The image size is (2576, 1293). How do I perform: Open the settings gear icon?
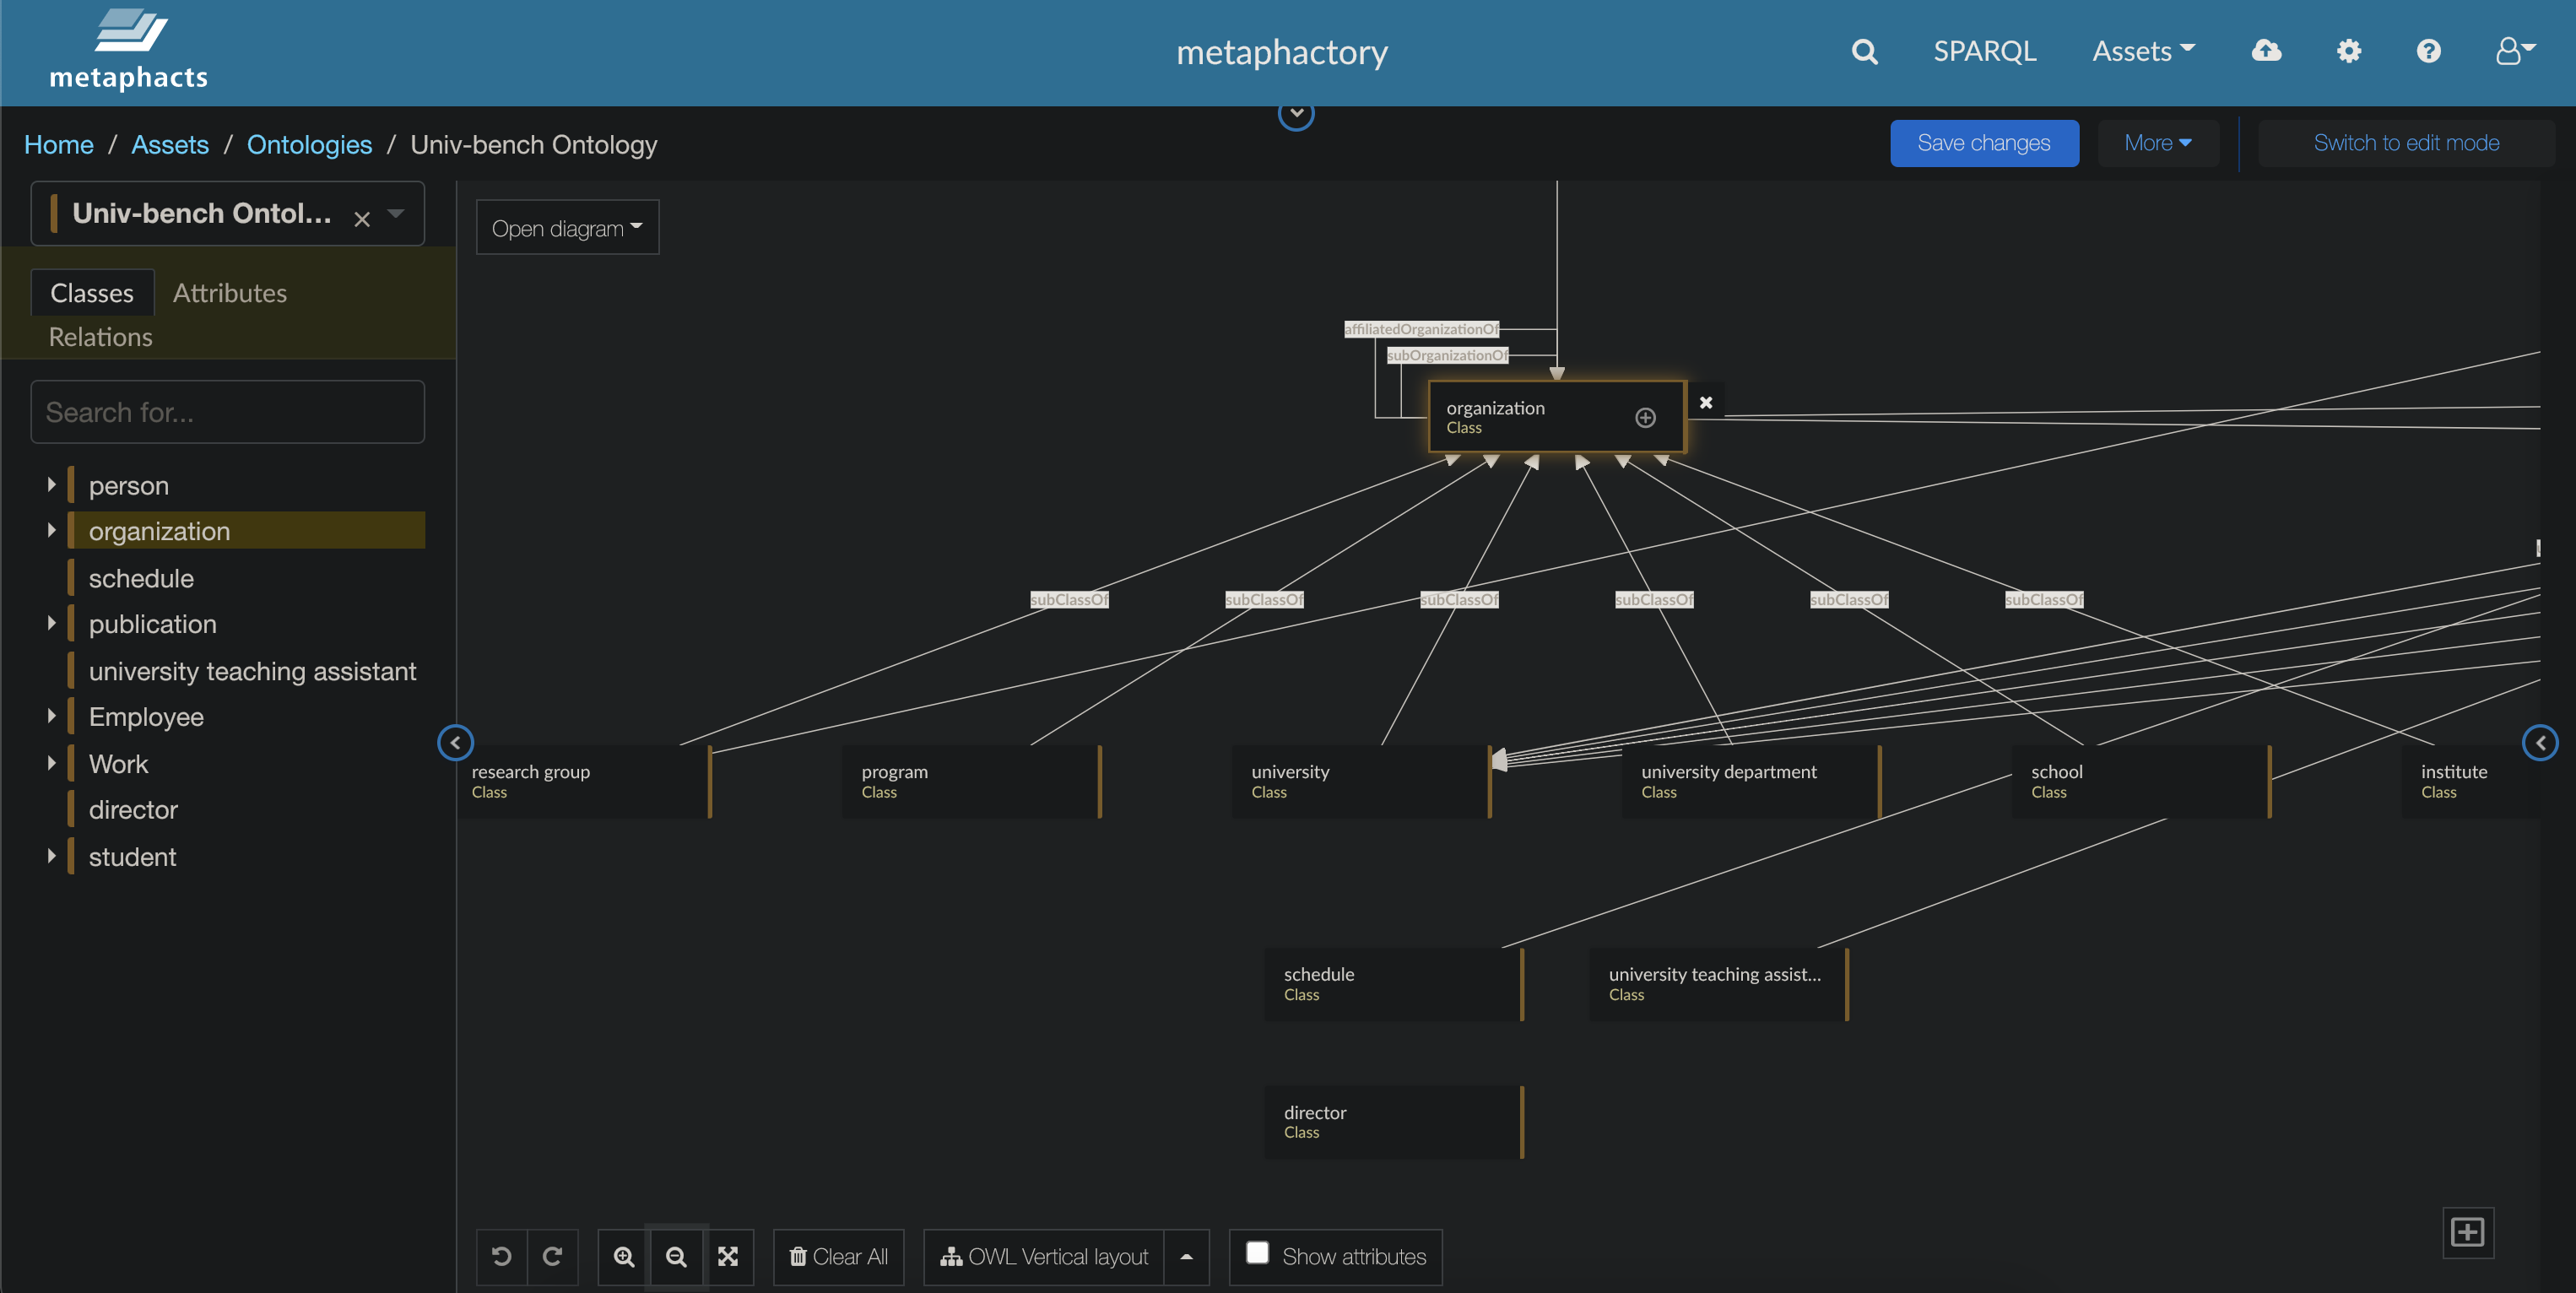tap(2348, 51)
